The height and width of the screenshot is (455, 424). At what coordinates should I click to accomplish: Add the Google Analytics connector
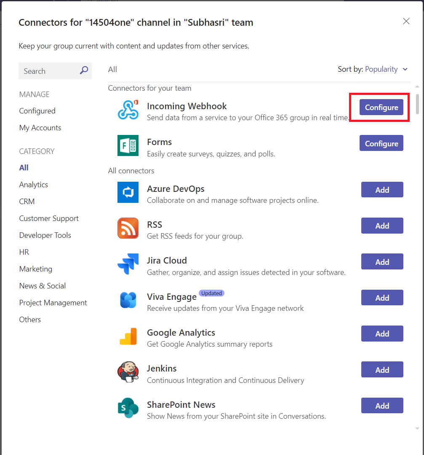(x=382, y=334)
